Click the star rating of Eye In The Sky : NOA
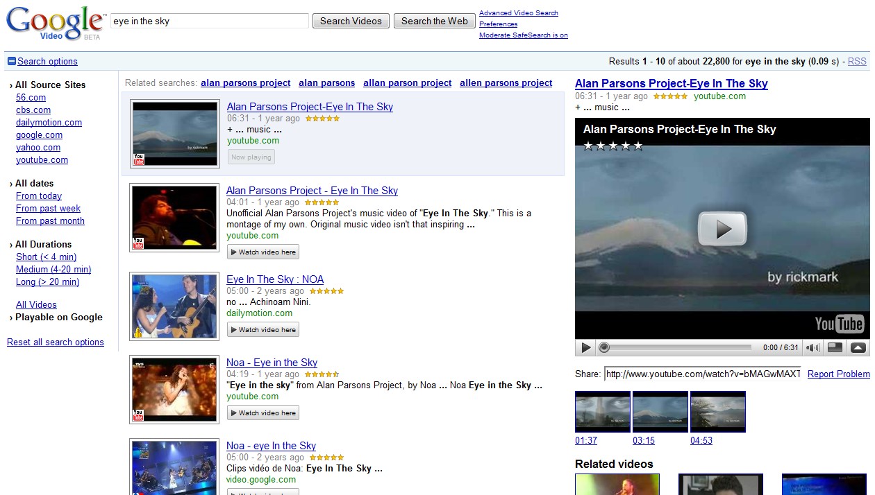Viewport: 875px width, 495px height. (326, 291)
